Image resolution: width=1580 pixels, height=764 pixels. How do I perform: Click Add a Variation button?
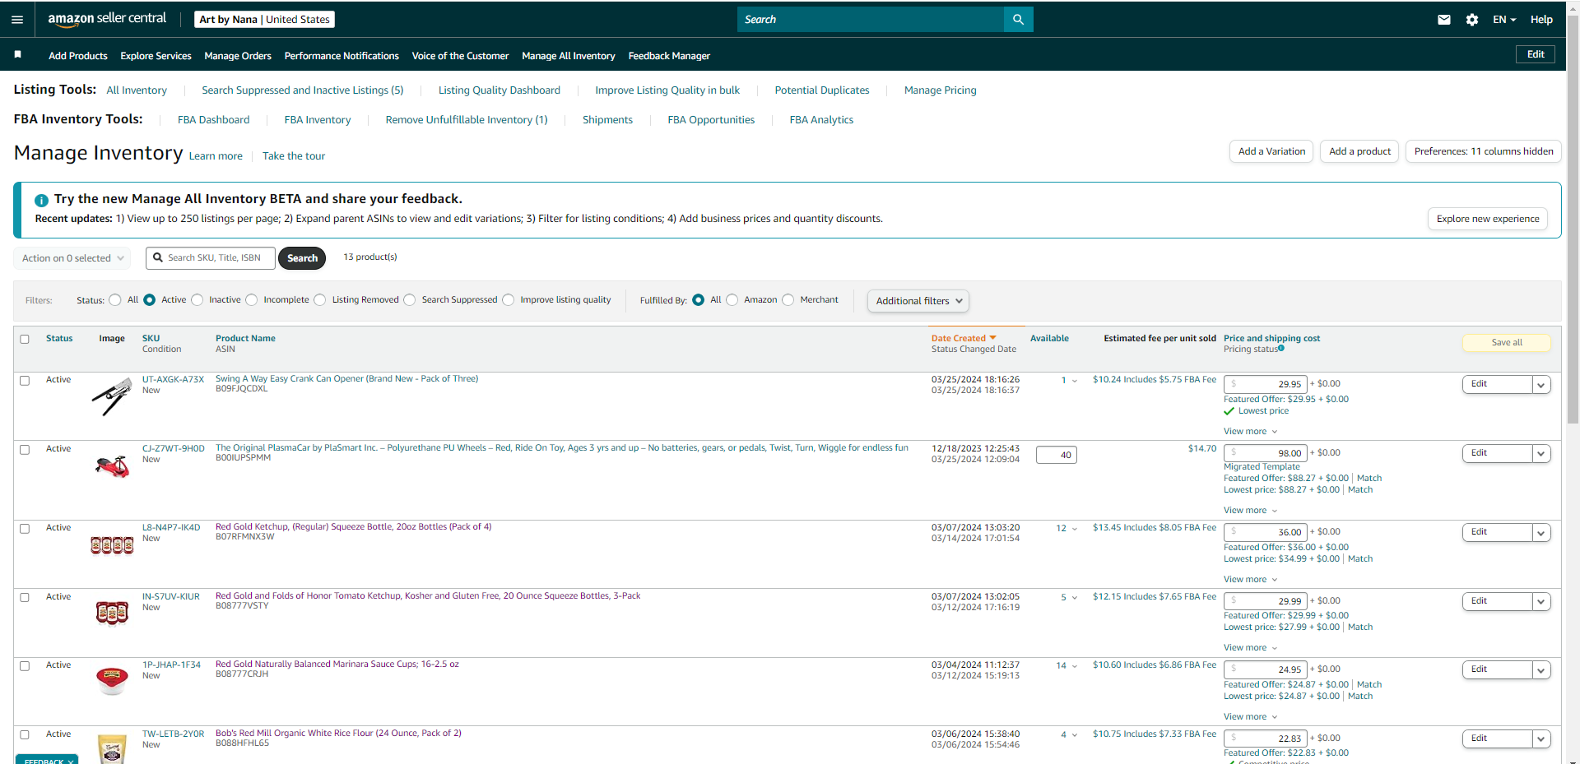tap(1271, 151)
